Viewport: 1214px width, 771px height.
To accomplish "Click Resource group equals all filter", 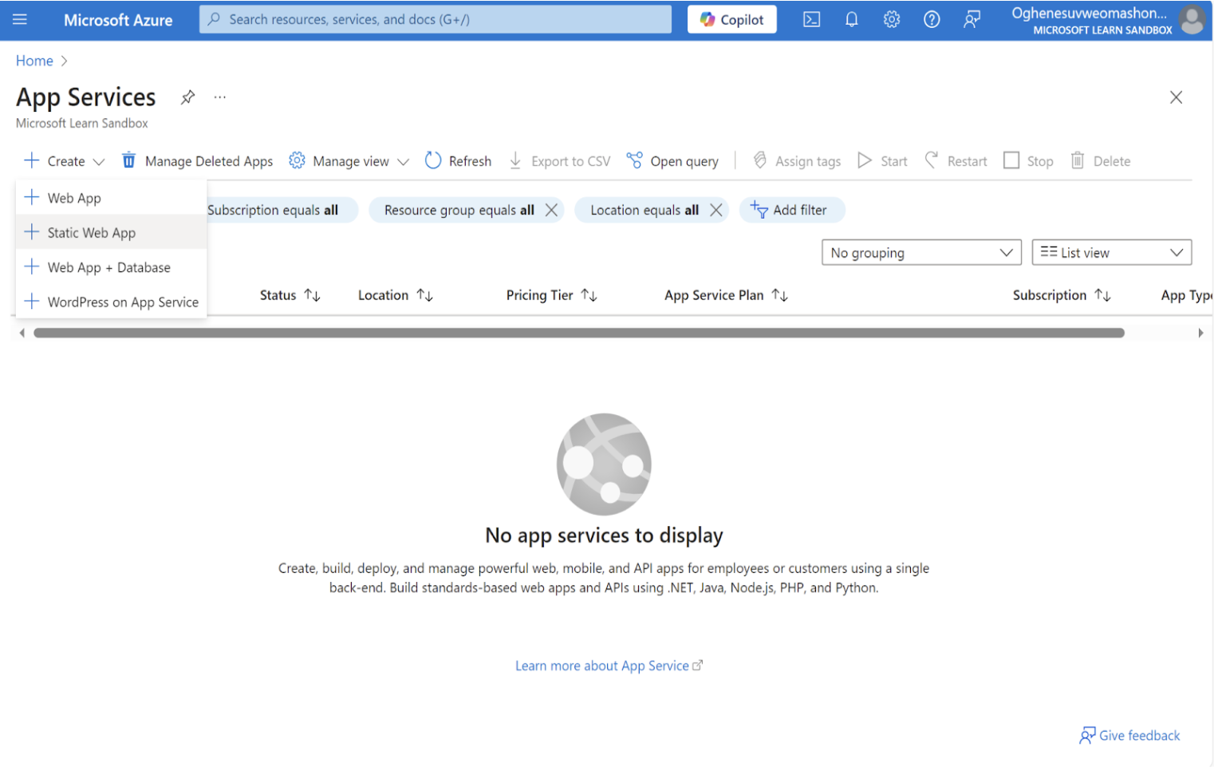I will pos(459,210).
